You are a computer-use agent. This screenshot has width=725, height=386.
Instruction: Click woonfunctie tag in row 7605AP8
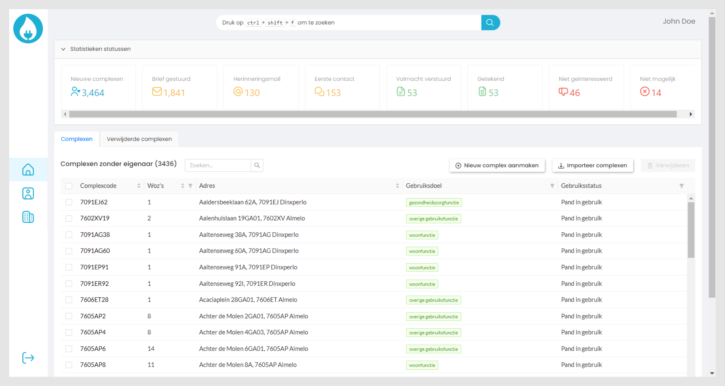tap(422, 365)
